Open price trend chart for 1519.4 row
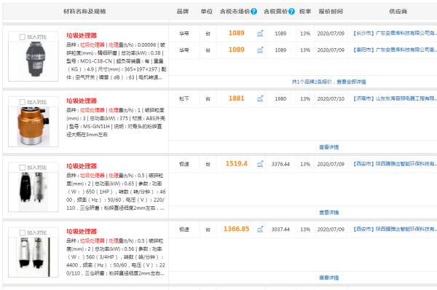The height and width of the screenshot is (290, 437). pyautogui.click(x=260, y=164)
